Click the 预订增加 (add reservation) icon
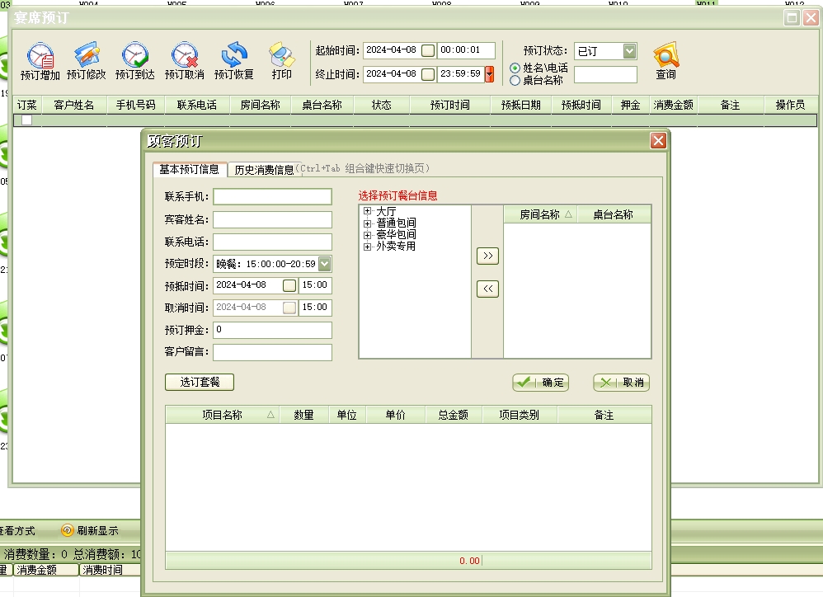823x597 pixels. 40,56
